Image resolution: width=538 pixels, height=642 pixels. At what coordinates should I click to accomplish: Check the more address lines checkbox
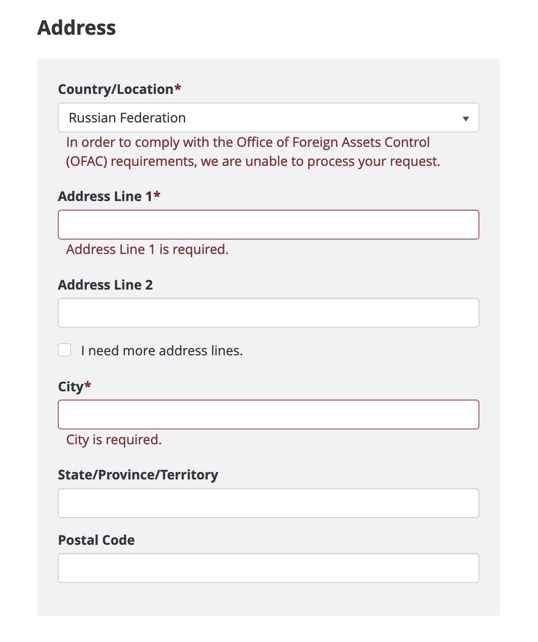point(64,350)
